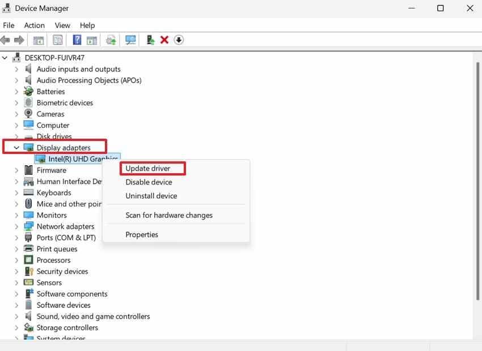Collapse the Display adapters node
The image size is (482, 351).
(16, 148)
